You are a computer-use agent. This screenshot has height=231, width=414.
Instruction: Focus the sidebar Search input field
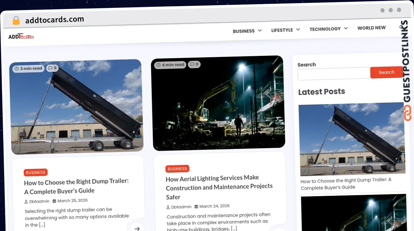(x=334, y=74)
